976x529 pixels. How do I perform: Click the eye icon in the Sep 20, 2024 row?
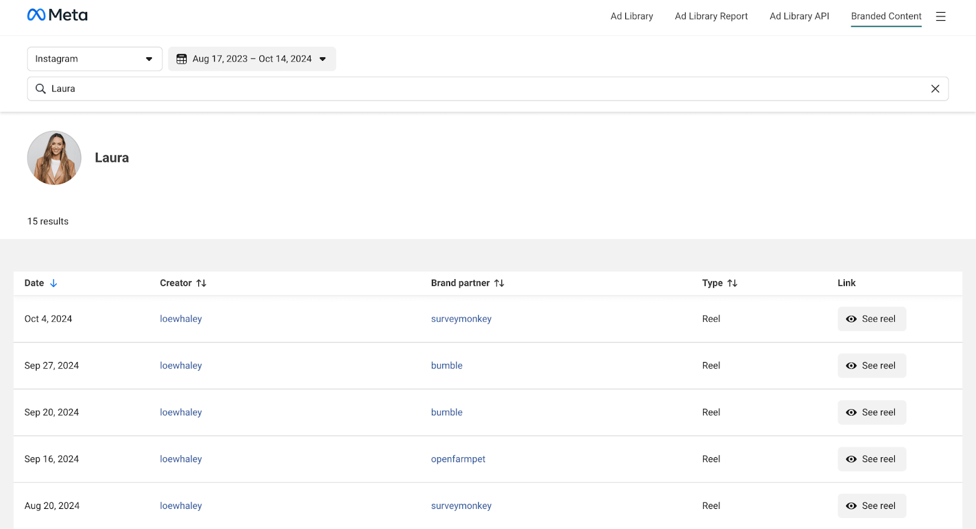click(x=851, y=413)
